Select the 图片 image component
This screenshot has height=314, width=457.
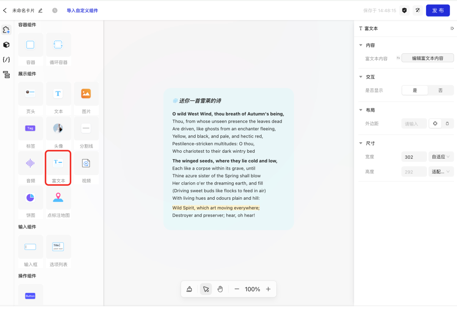pyautogui.click(x=86, y=99)
